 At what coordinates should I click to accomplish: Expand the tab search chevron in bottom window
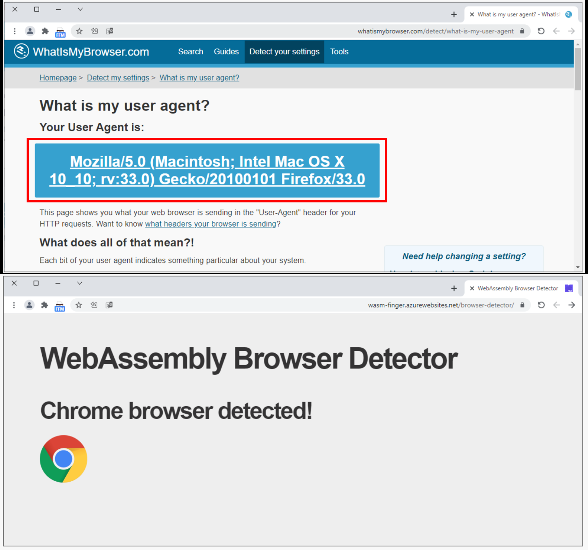pyautogui.click(x=79, y=283)
